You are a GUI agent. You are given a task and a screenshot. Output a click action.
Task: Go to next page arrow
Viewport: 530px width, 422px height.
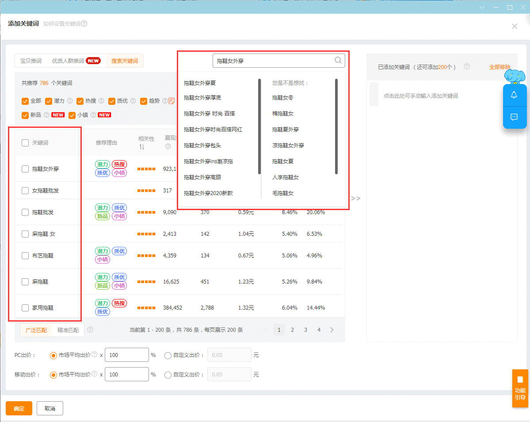(x=332, y=330)
